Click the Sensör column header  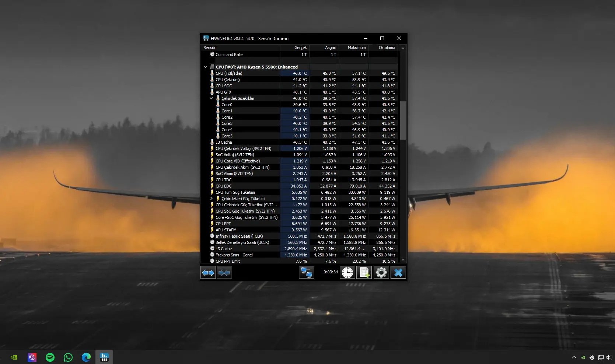(240, 48)
